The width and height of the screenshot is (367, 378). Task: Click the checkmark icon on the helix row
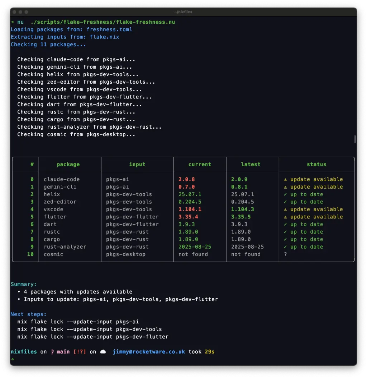286,194
